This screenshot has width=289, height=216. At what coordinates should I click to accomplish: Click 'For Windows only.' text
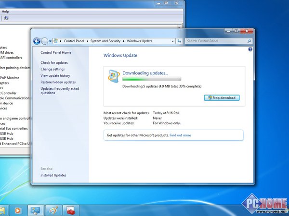click(167, 123)
